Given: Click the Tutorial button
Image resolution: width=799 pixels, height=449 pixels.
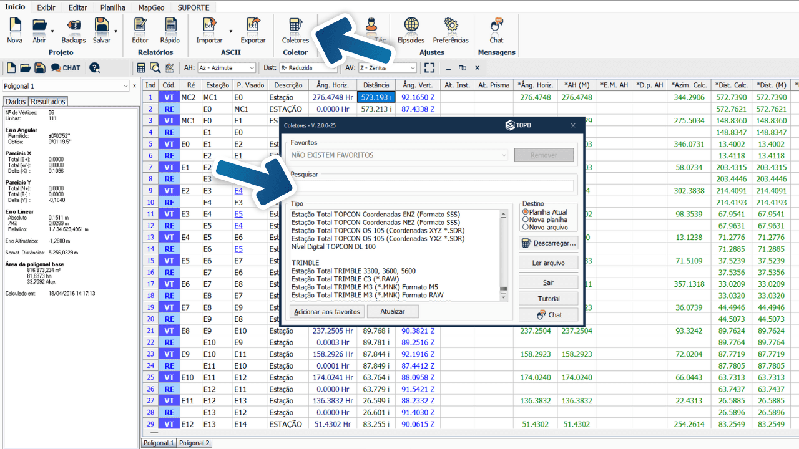Looking at the screenshot, I should (x=548, y=299).
